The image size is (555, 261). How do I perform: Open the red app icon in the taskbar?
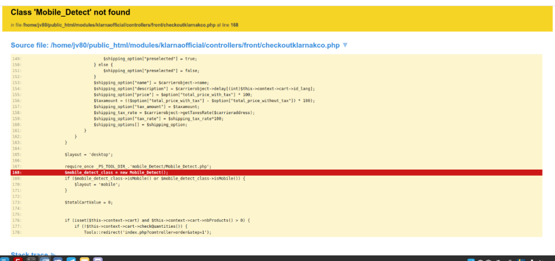click(17, 259)
